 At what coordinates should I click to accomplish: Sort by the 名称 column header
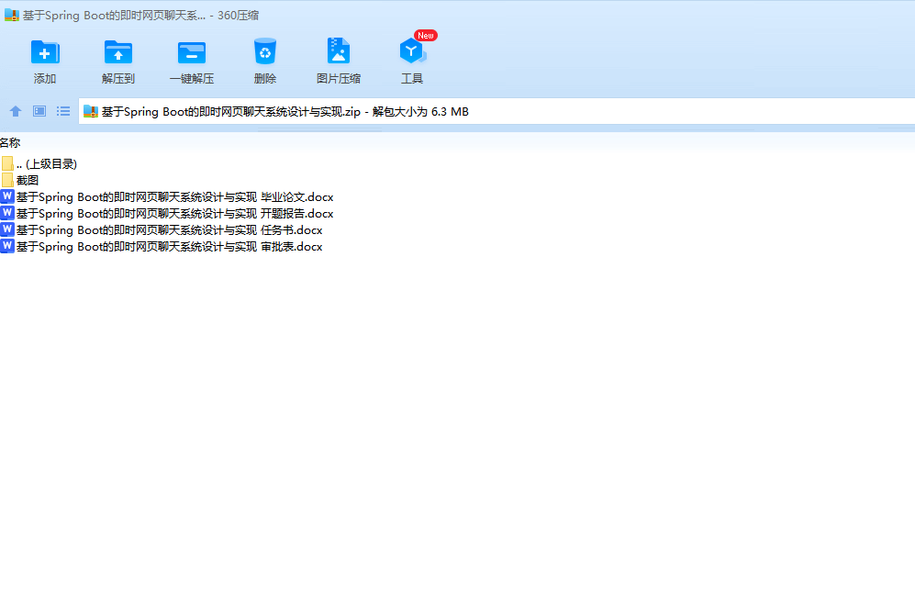pos(10,142)
